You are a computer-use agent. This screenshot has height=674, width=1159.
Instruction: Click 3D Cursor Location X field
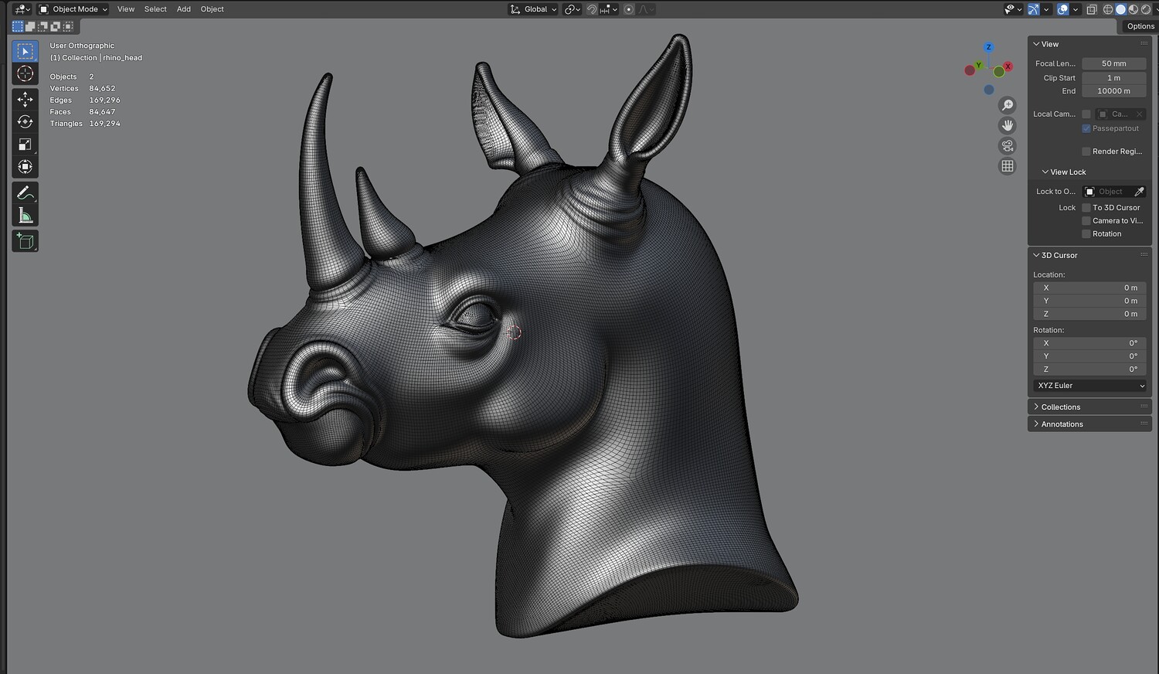[x=1089, y=288]
